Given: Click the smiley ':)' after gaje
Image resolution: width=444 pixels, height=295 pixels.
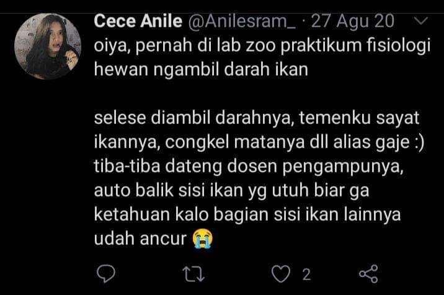Looking at the screenshot, I should [419, 143].
